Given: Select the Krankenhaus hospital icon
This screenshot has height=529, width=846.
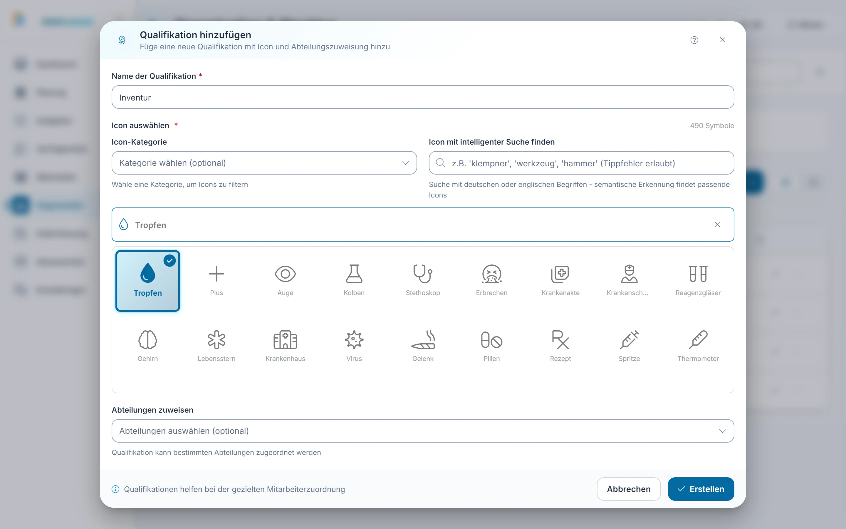Looking at the screenshot, I should (x=285, y=346).
